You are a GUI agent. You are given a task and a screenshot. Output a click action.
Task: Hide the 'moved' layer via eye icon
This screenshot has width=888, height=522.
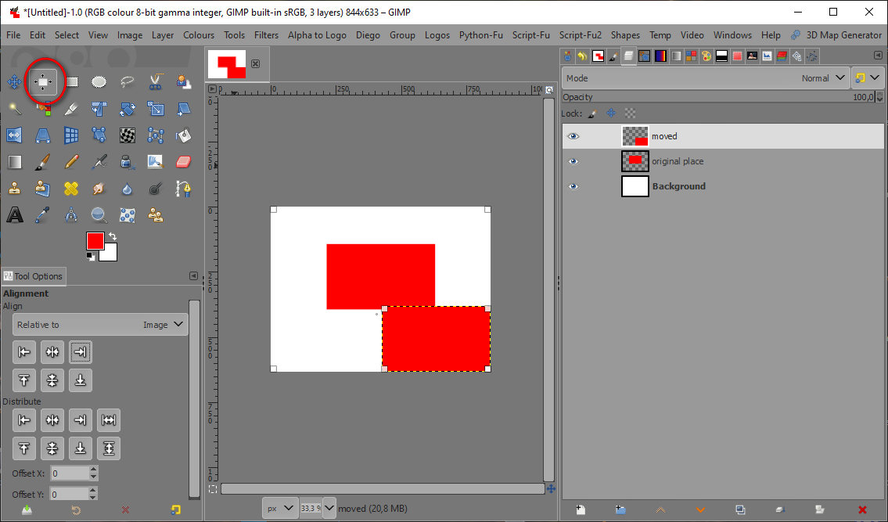[x=573, y=136]
